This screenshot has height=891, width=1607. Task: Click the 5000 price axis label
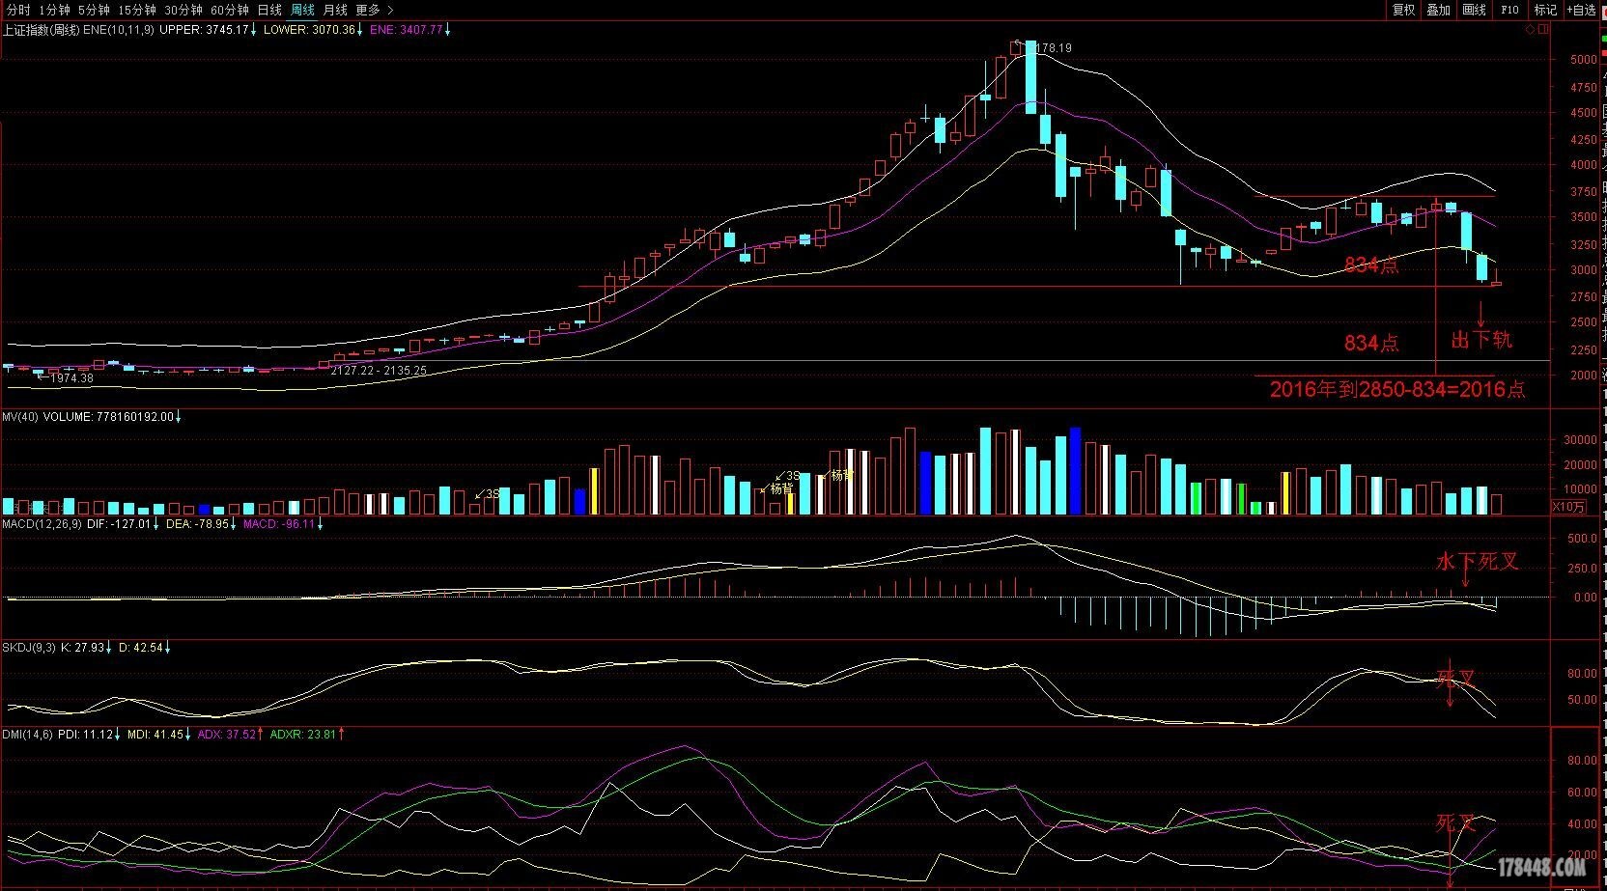coord(1584,59)
